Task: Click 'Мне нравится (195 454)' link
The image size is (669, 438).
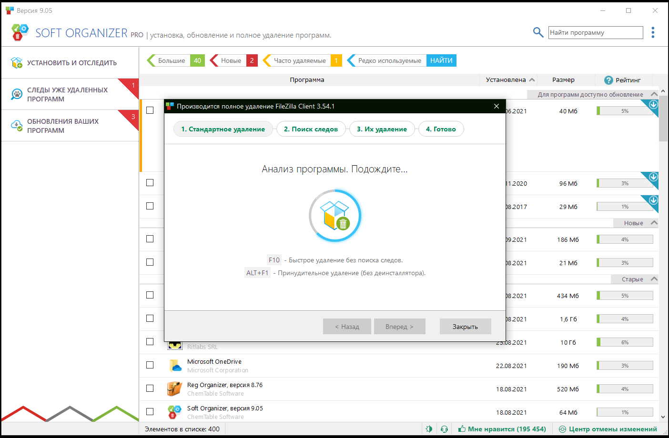Action: (x=507, y=429)
